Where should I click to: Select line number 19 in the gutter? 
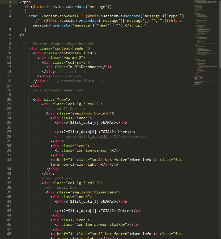click(9, 95)
